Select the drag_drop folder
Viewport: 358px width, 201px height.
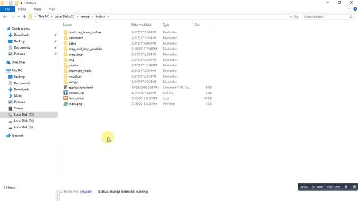76,55
